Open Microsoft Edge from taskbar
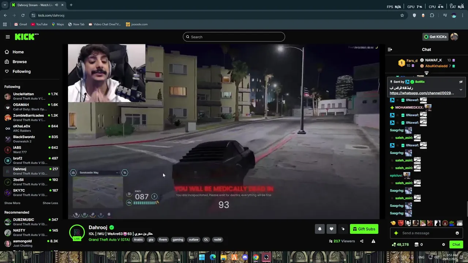The width and height of the screenshot is (468, 263). (213, 257)
